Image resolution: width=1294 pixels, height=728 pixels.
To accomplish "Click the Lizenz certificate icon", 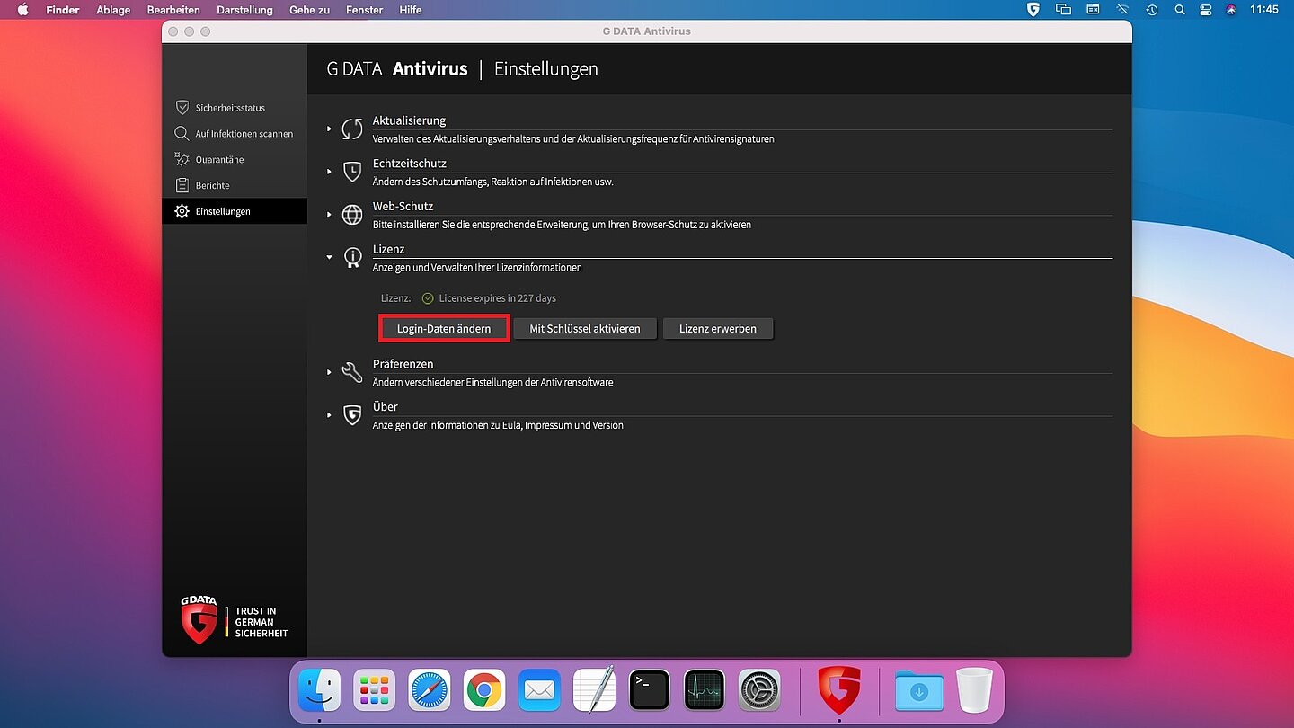I will [x=352, y=258].
